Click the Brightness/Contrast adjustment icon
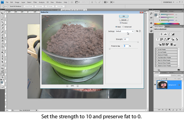 pyautogui.click(x=162, y=34)
